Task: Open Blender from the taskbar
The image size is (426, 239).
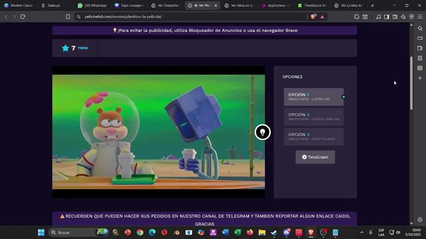Action: click(176, 232)
